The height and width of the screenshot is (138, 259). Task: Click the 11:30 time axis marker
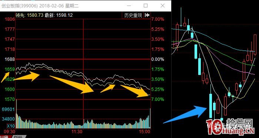click(77, 132)
